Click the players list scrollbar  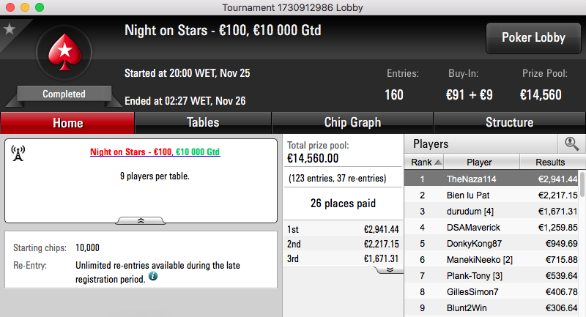pyautogui.click(x=582, y=184)
